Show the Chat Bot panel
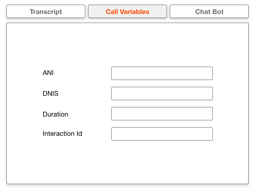The height and width of the screenshot is (191, 254). coord(209,12)
